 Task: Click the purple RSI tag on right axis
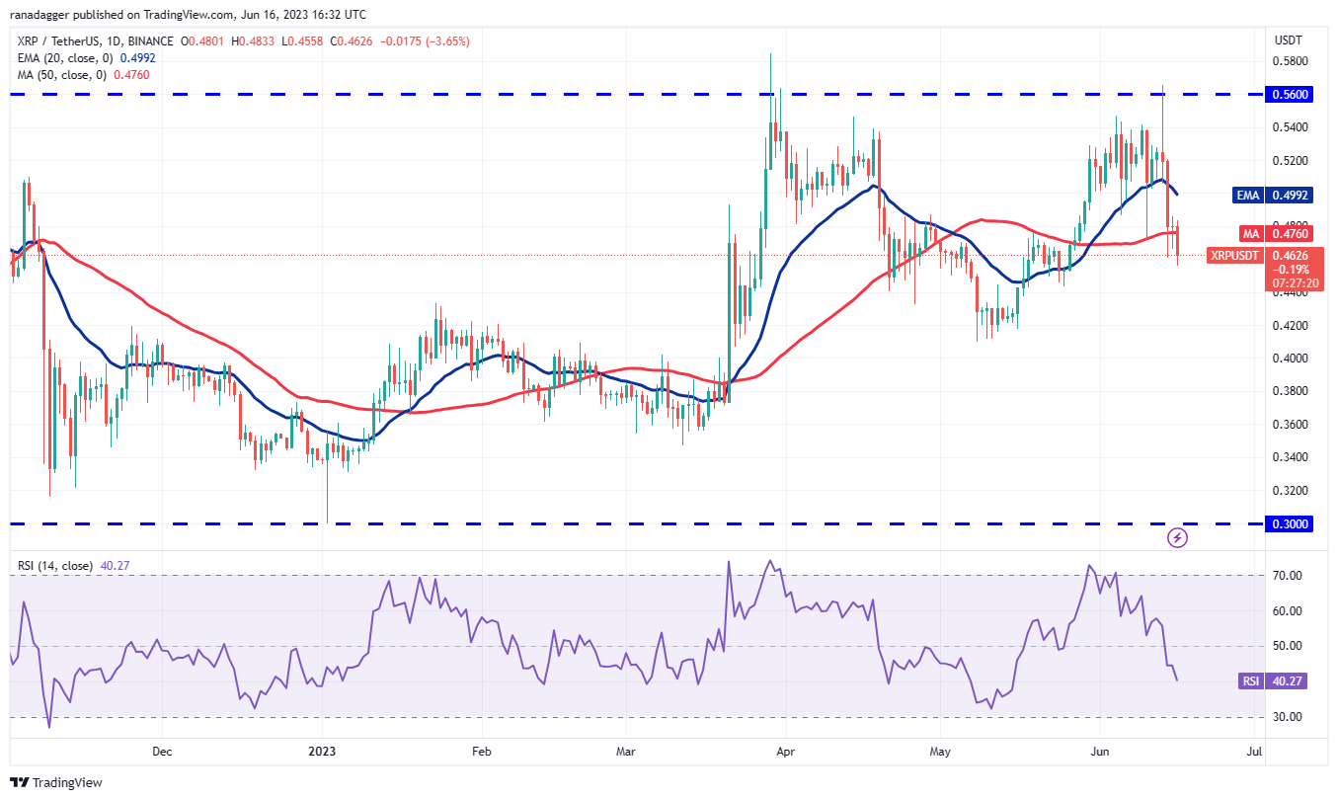tap(1248, 681)
